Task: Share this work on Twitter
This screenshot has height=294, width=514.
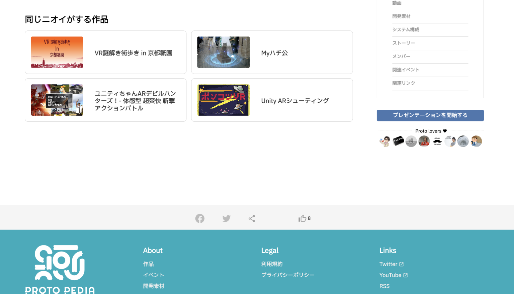Action: (226, 218)
